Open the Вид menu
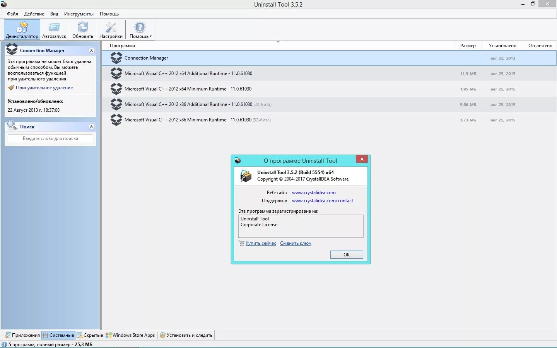Image resolution: width=557 pixels, height=348 pixels. coord(54,14)
